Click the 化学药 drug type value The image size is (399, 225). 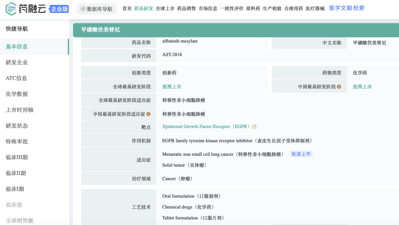360,73
